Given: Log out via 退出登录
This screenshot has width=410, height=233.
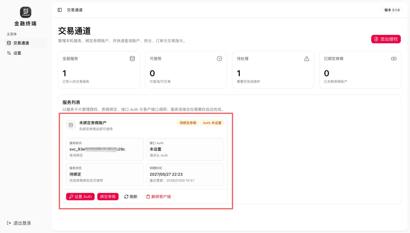Looking at the screenshot, I should (19, 223).
